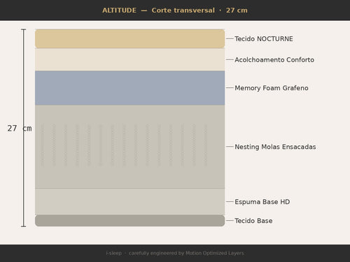The width and height of the screenshot is (350, 262).
Task: Click the dark grey Tecido Base bottom layer
Action: (130, 221)
